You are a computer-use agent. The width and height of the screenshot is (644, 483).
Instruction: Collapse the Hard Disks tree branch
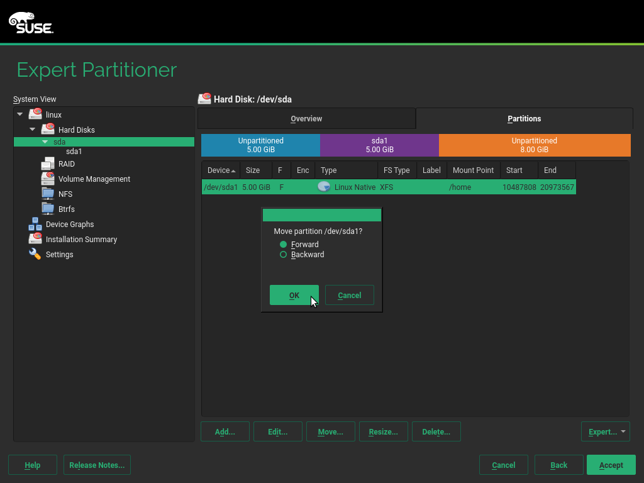(x=33, y=130)
